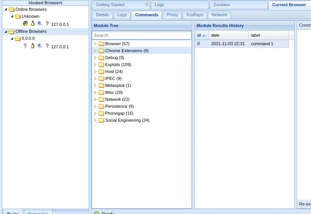Click the Persistence (9) folder icon
This screenshot has height=214, width=311.
pyautogui.click(x=101, y=106)
